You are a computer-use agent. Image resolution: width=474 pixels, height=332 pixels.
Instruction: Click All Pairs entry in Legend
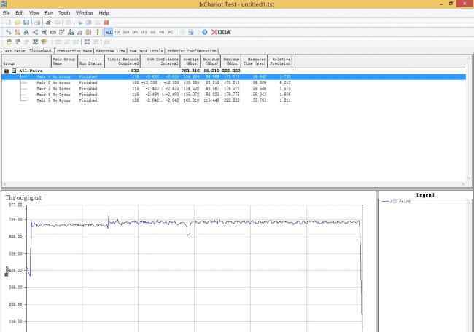click(396, 202)
